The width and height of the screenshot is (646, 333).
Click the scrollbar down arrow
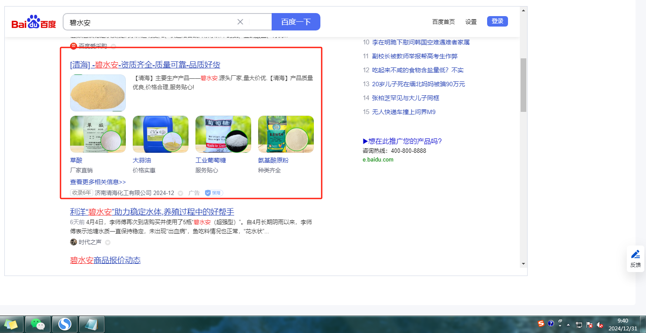[x=523, y=264]
